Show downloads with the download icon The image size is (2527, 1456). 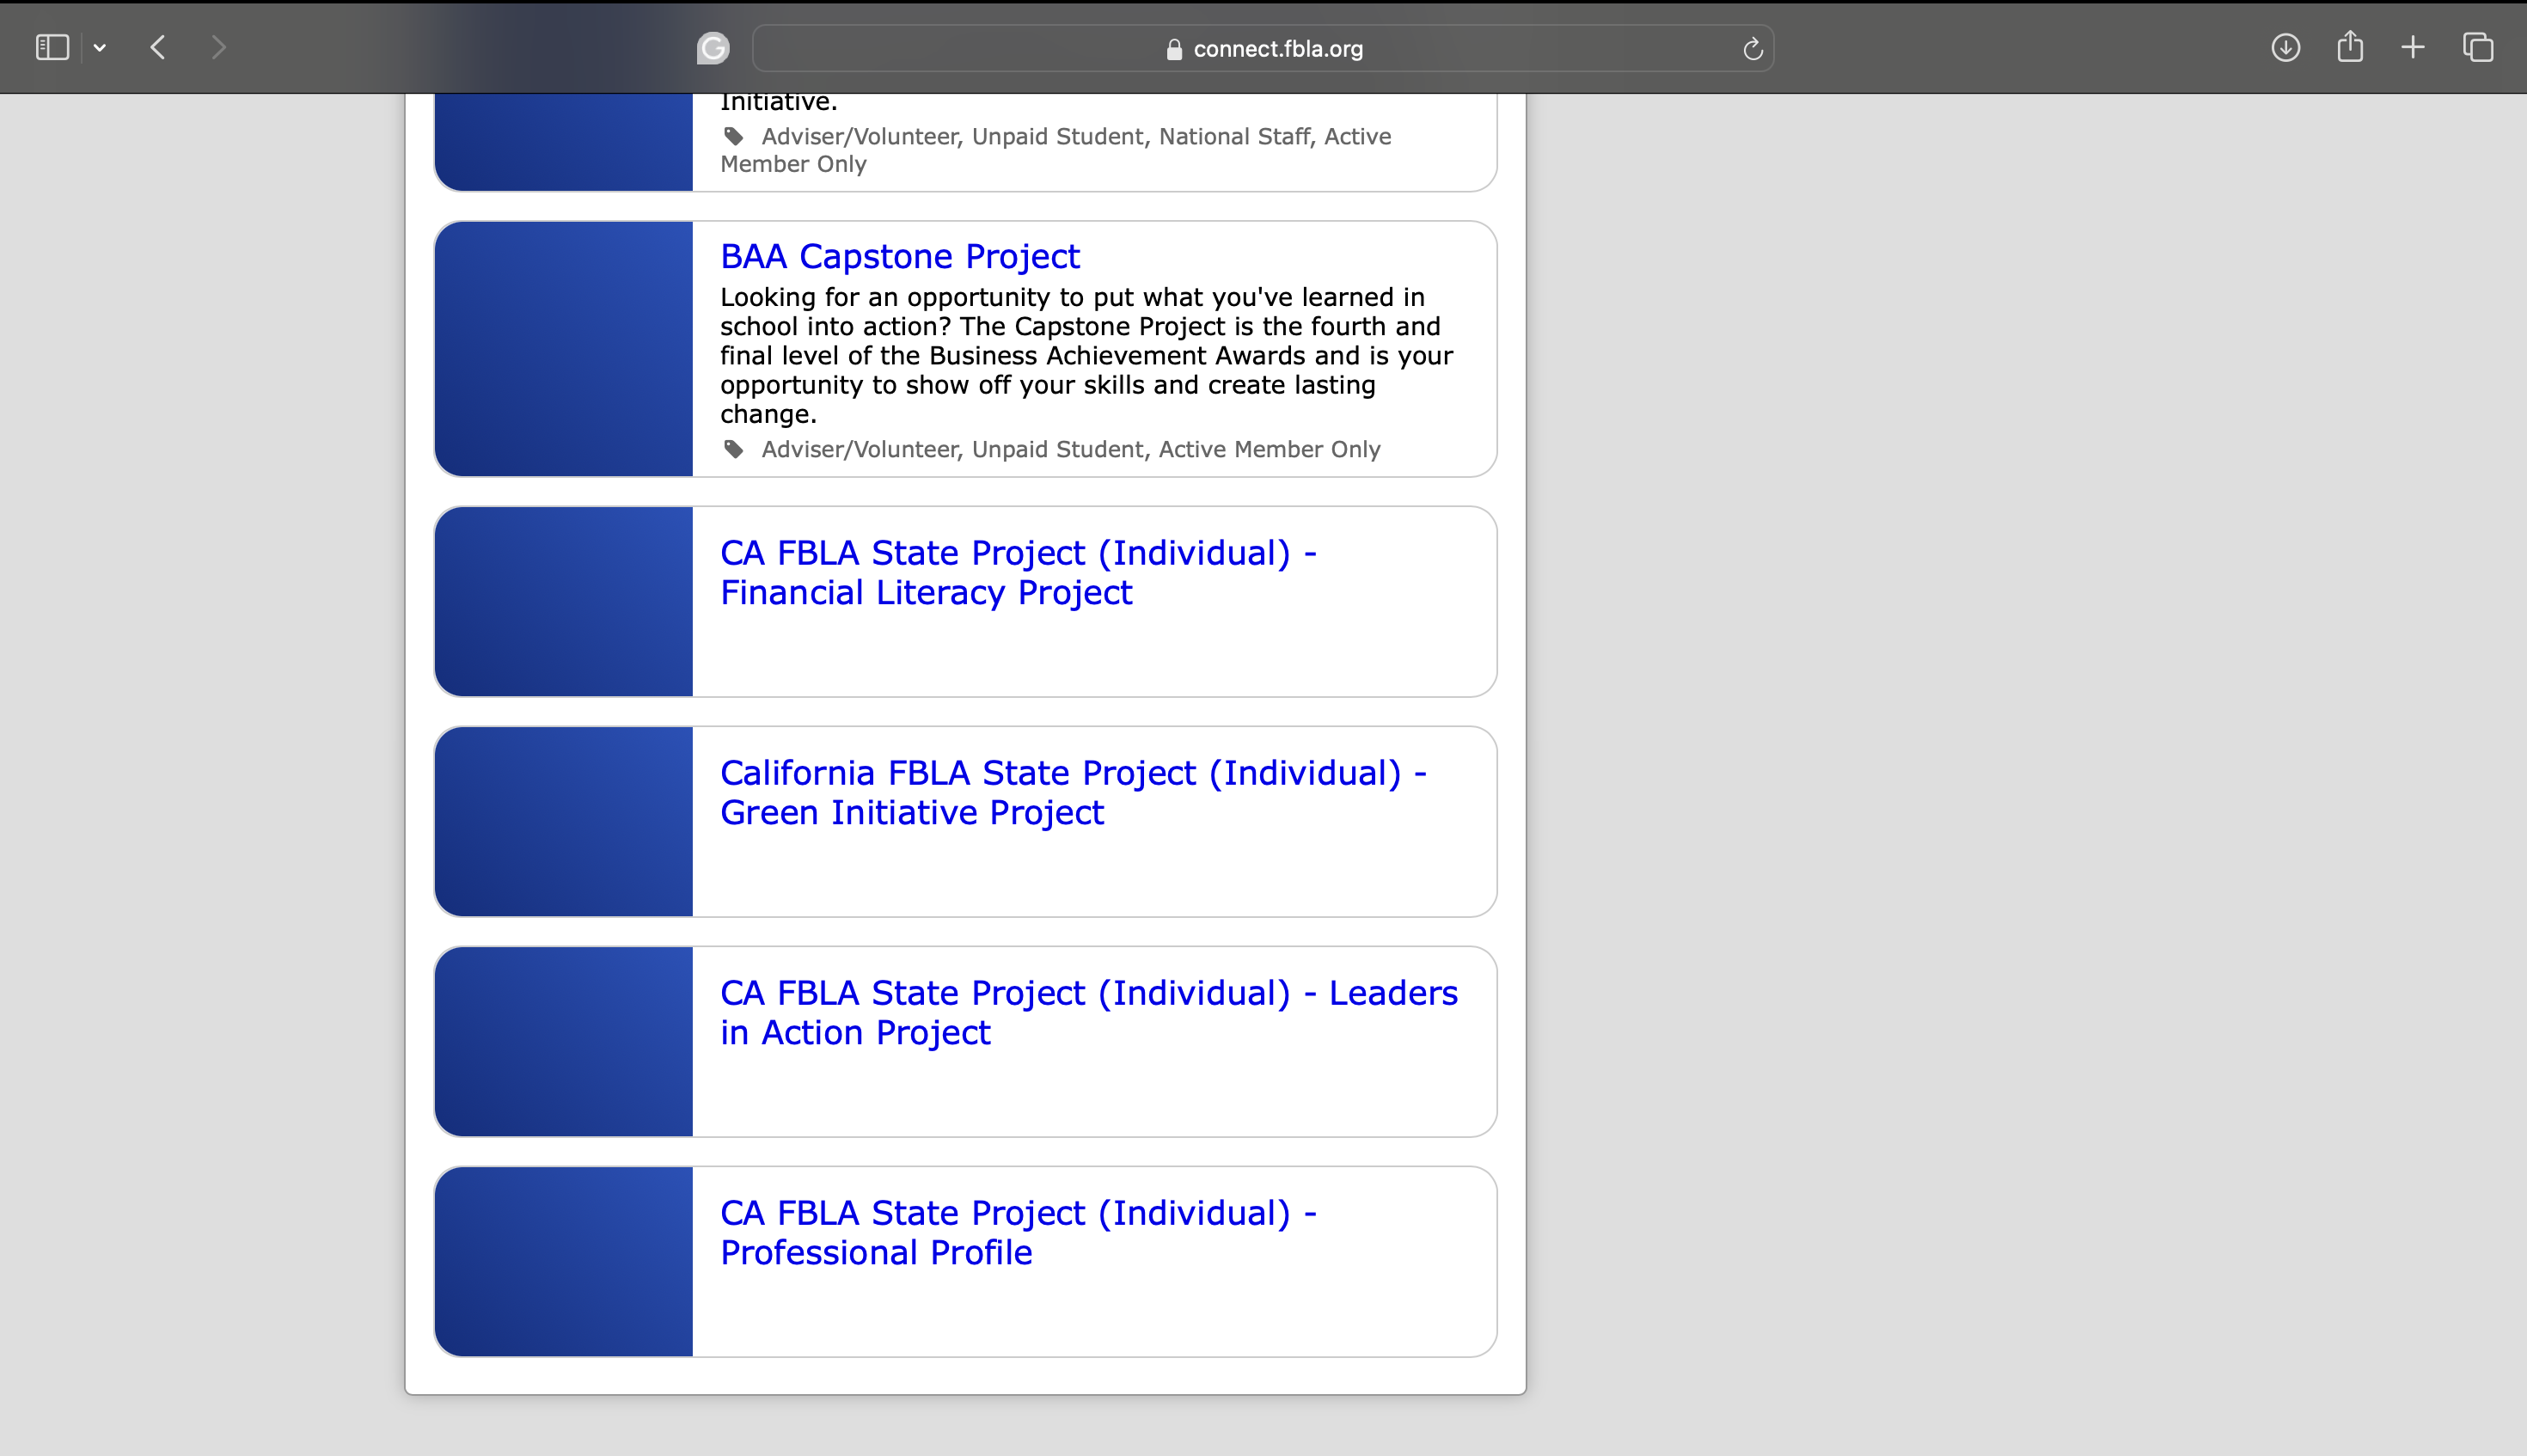(2285, 47)
